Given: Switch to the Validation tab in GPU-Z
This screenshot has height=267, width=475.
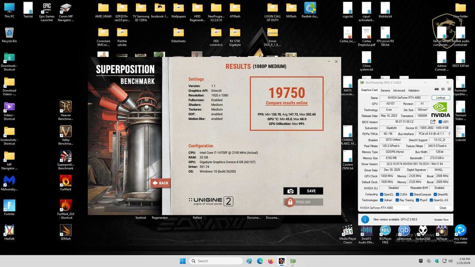Looking at the screenshot, I should pyautogui.click(x=414, y=91).
